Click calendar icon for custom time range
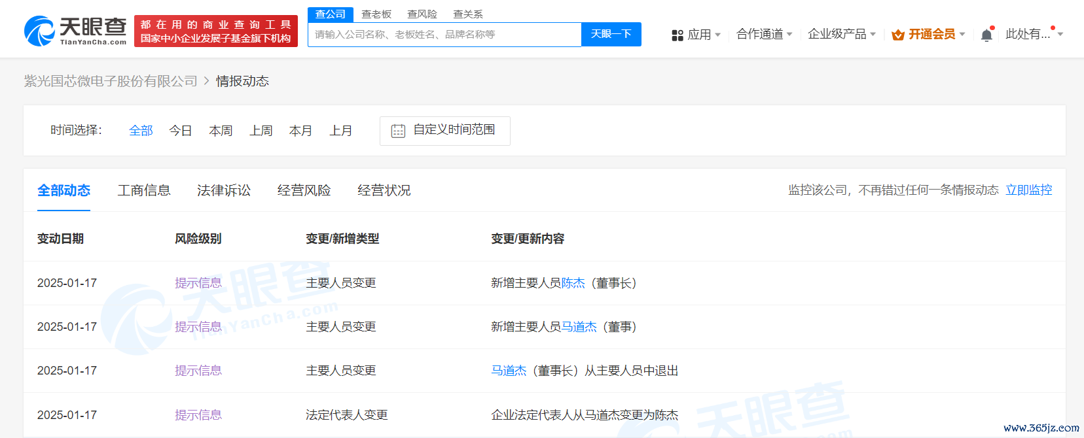 pos(398,131)
